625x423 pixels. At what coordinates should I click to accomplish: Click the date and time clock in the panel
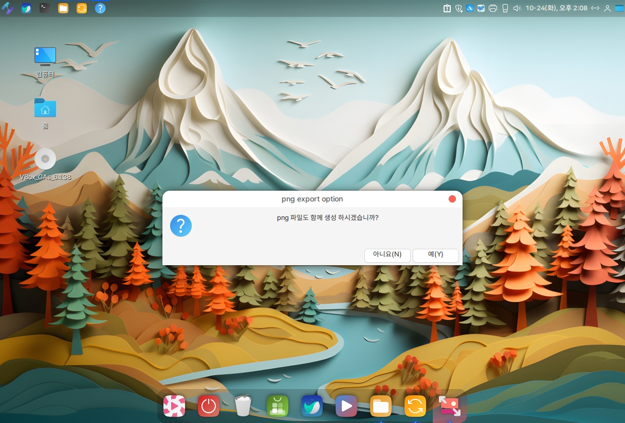(x=556, y=8)
